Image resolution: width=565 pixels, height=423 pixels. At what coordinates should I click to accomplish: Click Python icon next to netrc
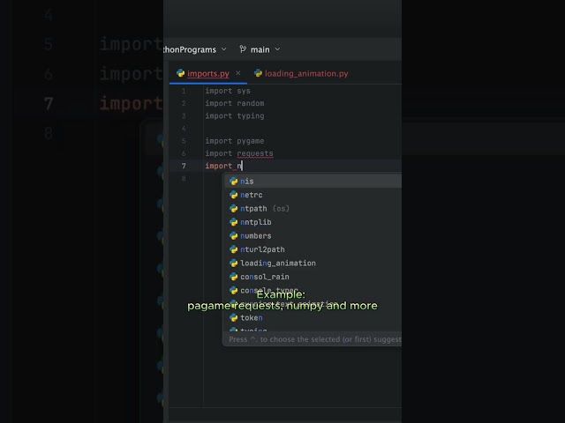point(233,195)
